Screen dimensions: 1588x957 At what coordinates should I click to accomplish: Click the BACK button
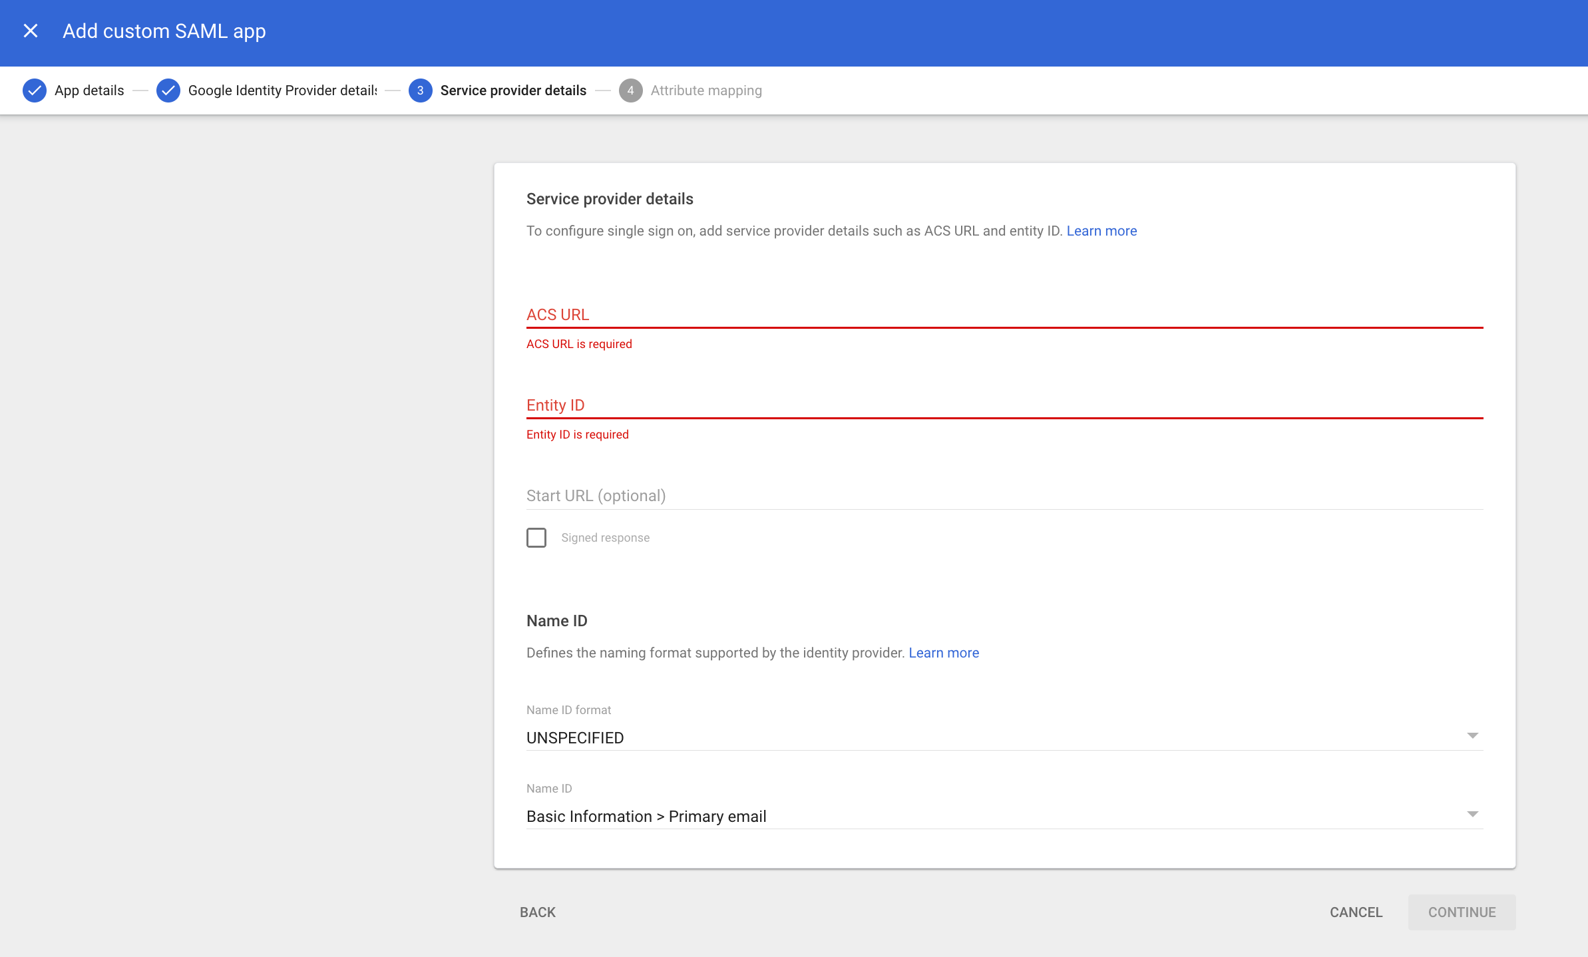pyautogui.click(x=537, y=912)
